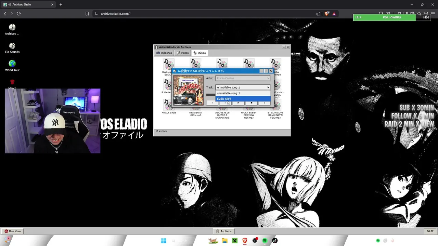Screen dimensions: 438x246
Task: Click Brave browser taskbar icon
Action: coord(245,241)
